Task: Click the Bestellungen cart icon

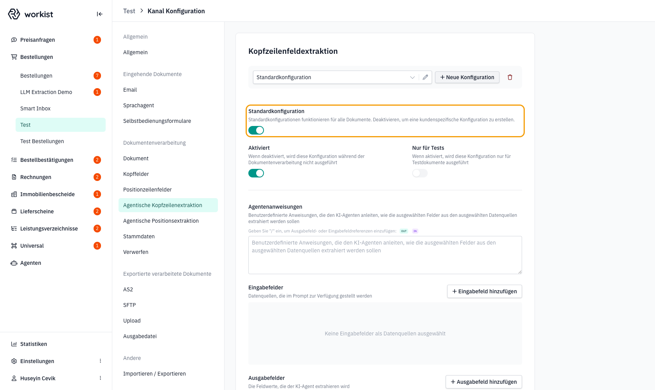Action: click(x=14, y=57)
